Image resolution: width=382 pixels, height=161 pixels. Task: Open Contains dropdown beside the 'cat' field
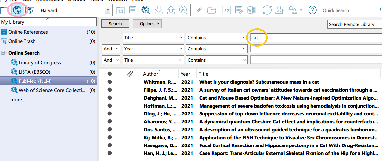click(x=217, y=38)
